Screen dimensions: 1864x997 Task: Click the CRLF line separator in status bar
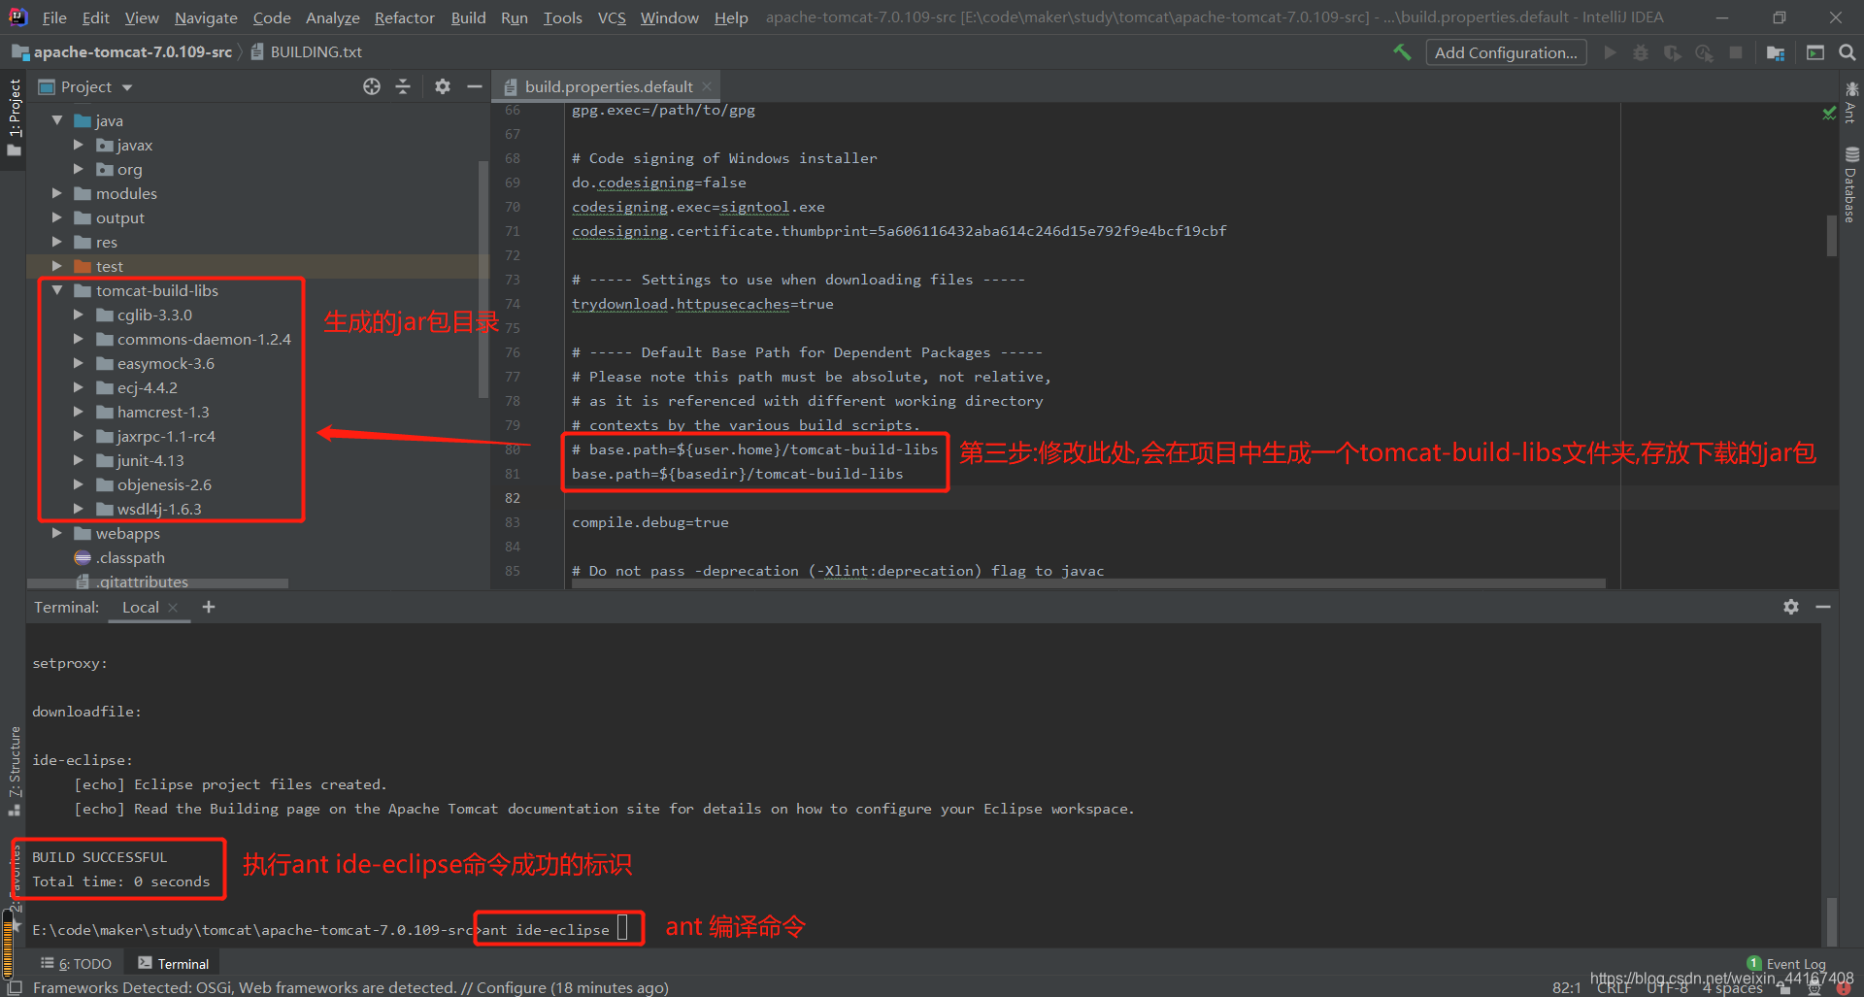1614,988
